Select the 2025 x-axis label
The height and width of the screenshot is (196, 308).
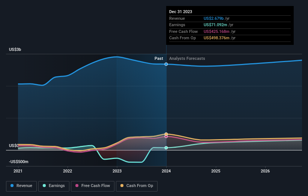(x=216, y=171)
